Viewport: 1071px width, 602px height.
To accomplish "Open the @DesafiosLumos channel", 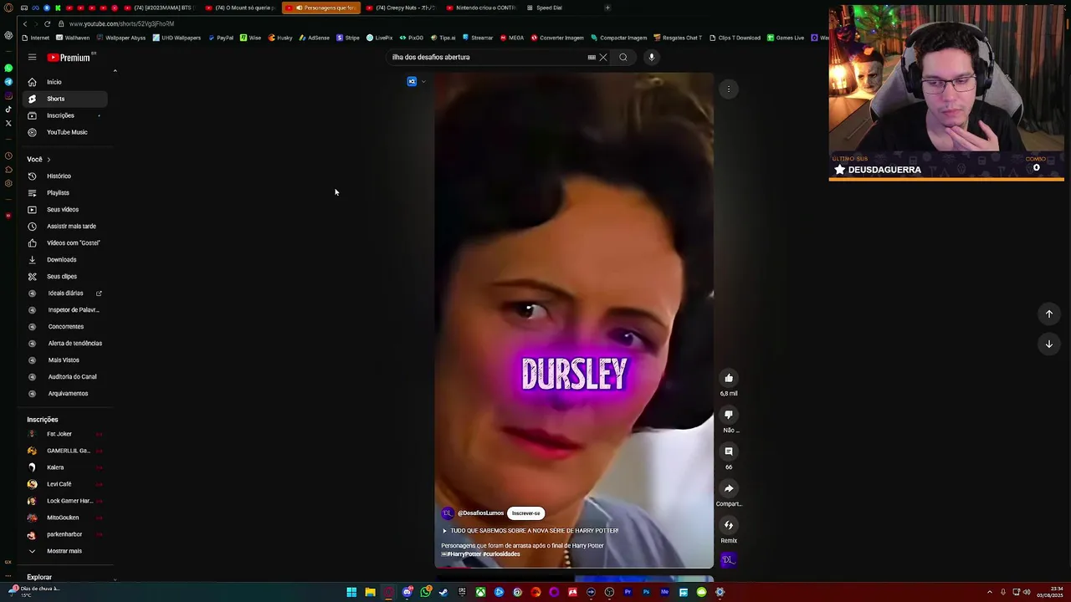I will (480, 513).
